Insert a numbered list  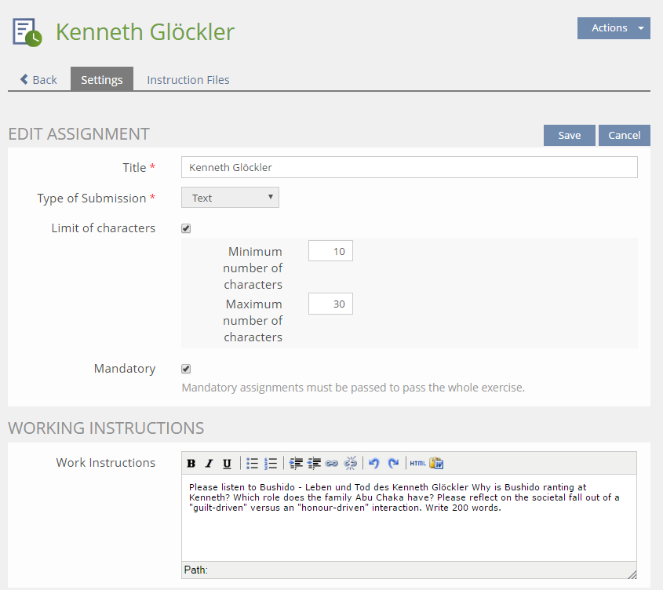coord(271,463)
